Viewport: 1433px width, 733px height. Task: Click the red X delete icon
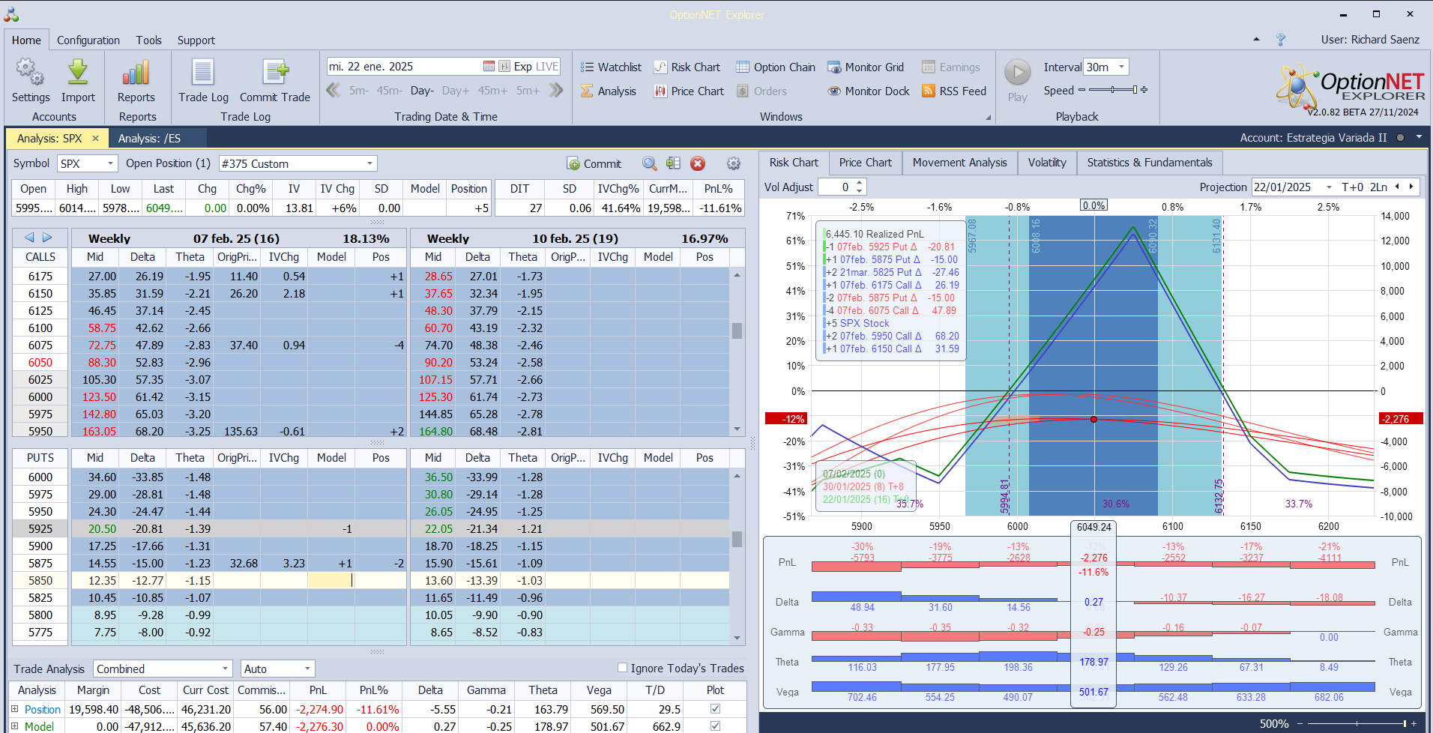pyautogui.click(x=698, y=163)
